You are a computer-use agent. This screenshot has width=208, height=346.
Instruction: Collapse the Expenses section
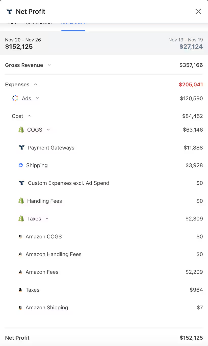pyautogui.click(x=35, y=84)
